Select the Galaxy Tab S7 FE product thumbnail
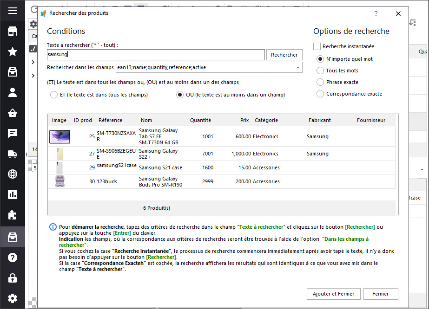This screenshot has height=309, width=429. pos(59,137)
